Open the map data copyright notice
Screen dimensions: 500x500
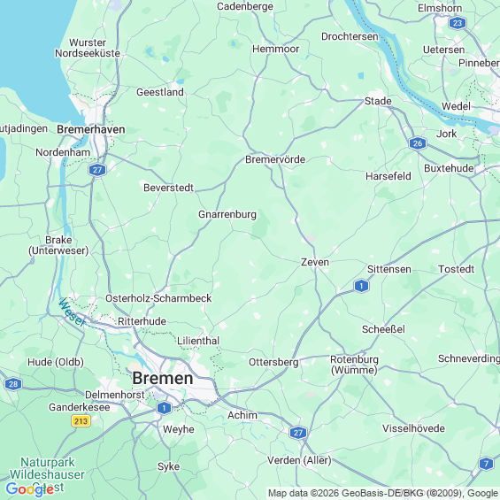tap(383, 493)
